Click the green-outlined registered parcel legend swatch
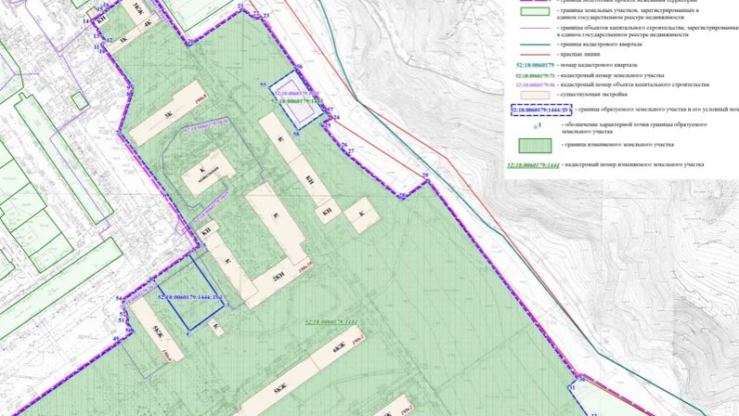739x416 pixels. click(535, 12)
